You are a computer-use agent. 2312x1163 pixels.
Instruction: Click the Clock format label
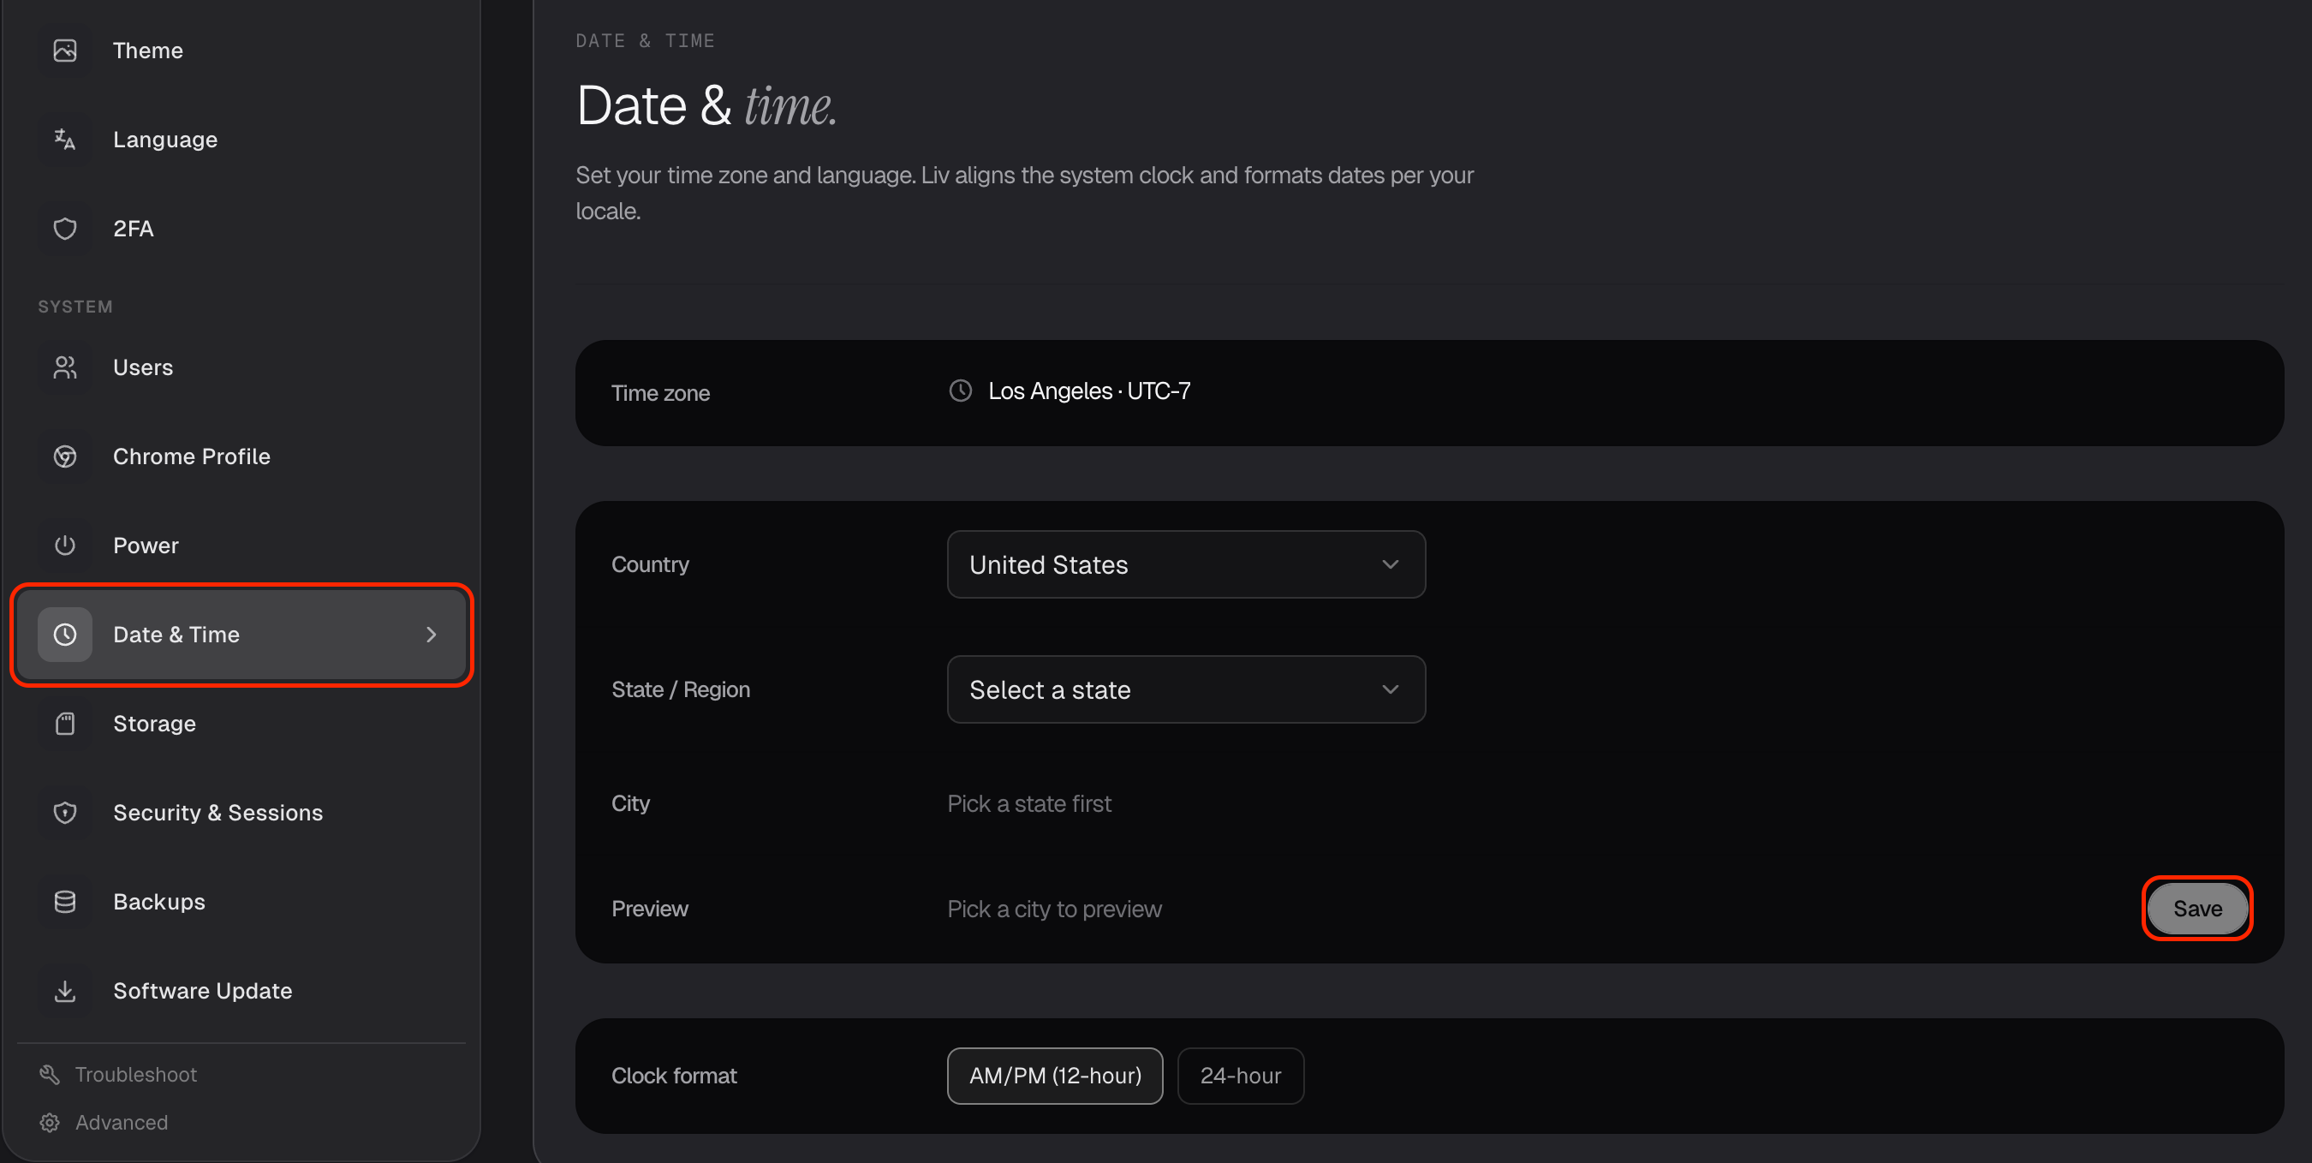673,1075
